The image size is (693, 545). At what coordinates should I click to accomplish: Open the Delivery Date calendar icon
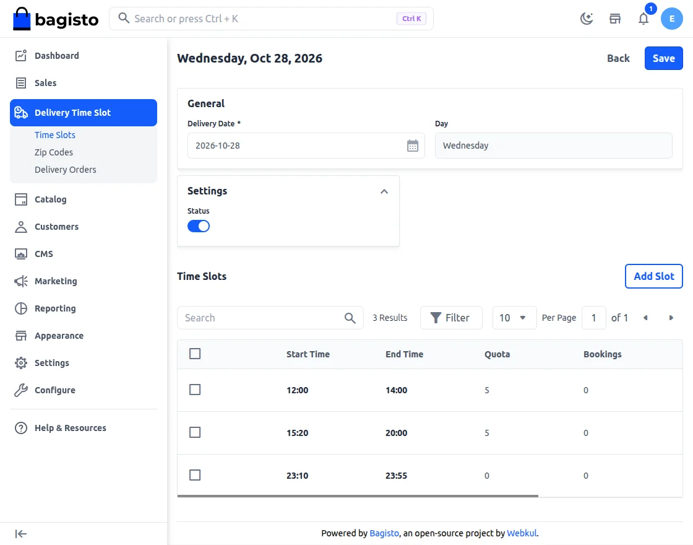412,146
